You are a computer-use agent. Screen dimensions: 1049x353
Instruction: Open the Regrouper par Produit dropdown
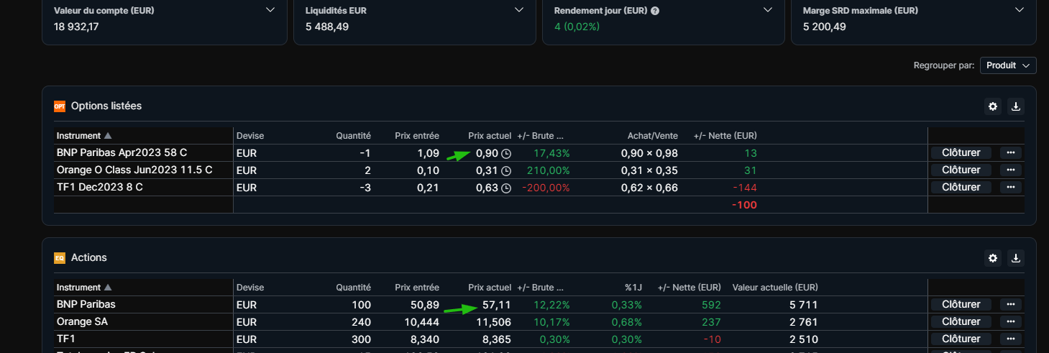pyautogui.click(x=1007, y=65)
